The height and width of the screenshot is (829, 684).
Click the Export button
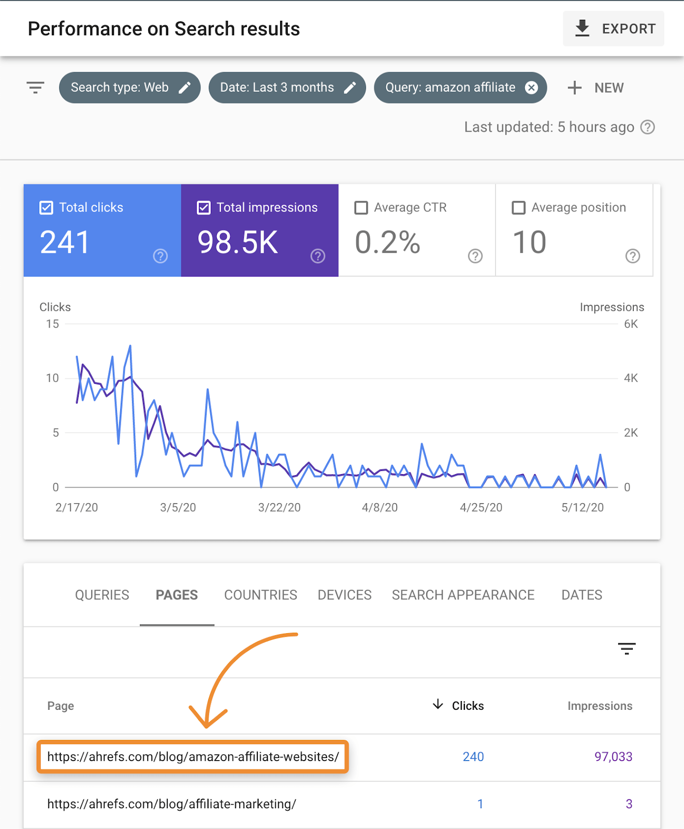(x=614, y=28)
